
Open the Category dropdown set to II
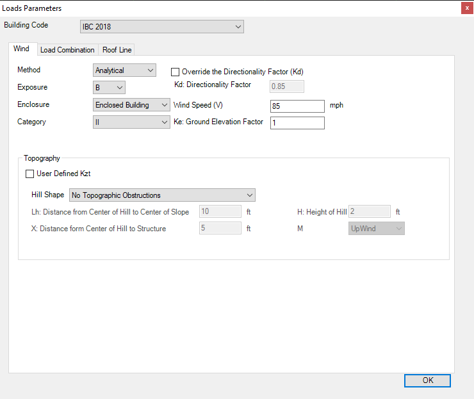coord(131,122)
